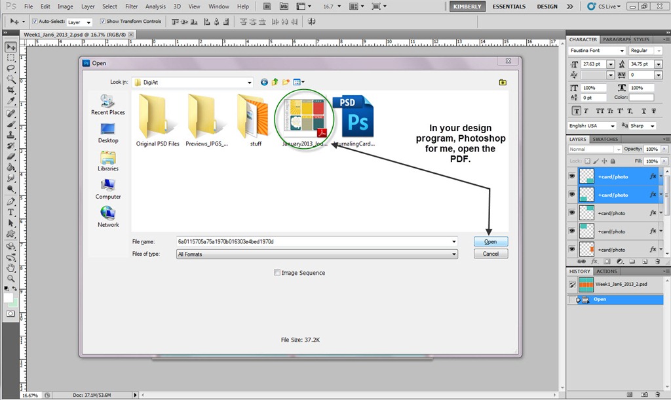Viewport: 671px width, 400px height.
Task: Switch to the Swatches tab
Action: 605,139
